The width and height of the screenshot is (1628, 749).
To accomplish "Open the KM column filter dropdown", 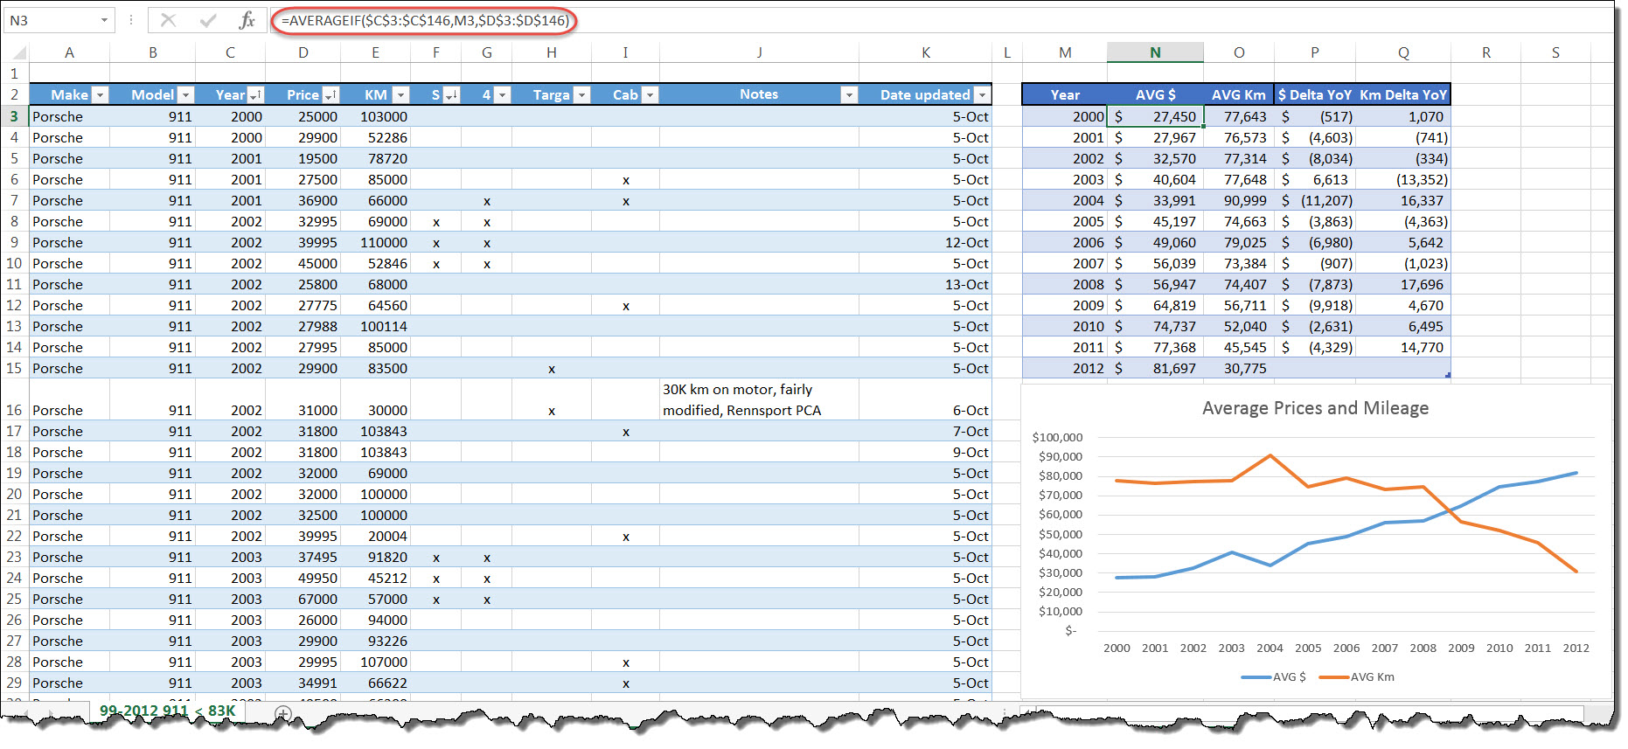I will point(400,94).
